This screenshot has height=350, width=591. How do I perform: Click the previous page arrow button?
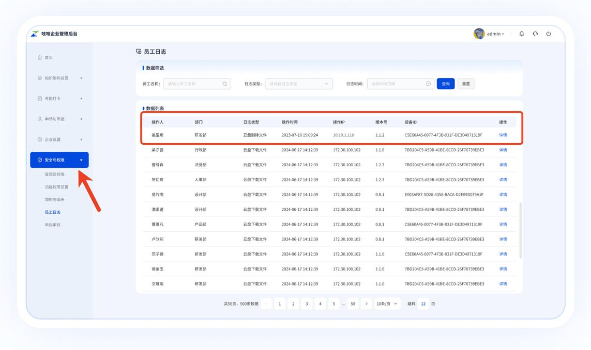266,304
